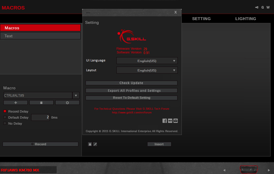Click Reset To Default Setting
Viewport: 274px width, 174px height.
pyautogui.click(x=131, y=98)
